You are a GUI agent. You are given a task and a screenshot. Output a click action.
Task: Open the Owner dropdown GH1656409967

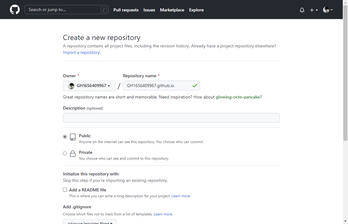click(89, 86)
